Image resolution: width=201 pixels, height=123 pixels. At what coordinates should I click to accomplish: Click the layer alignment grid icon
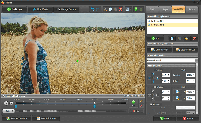127,9
